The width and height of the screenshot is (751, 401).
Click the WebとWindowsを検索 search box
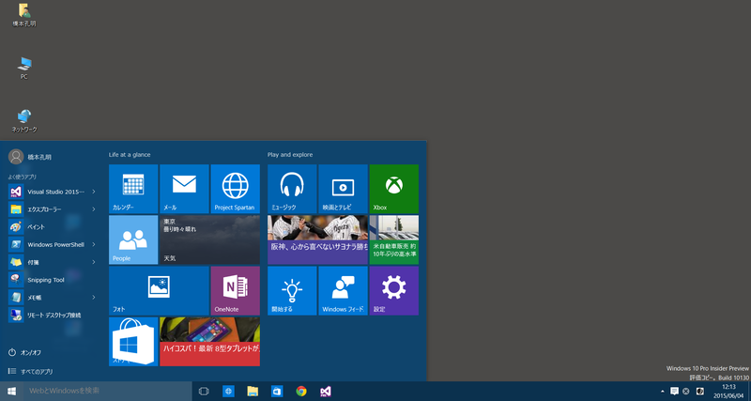[x=107, y=392]
